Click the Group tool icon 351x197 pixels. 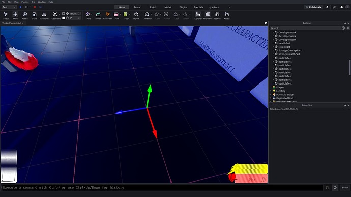pos(166,14)
